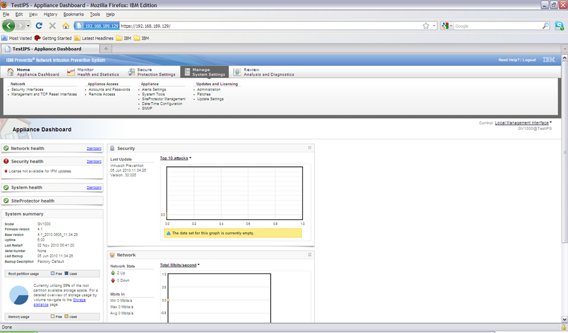
Task: Click the browser Forward arrow button
Action: pos(20,26)
